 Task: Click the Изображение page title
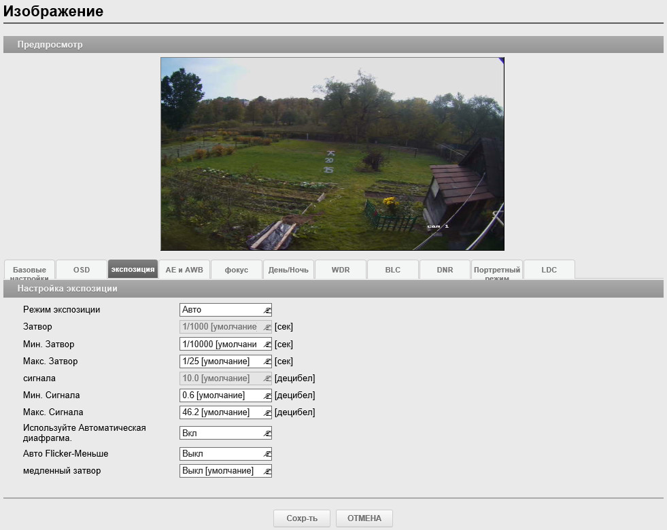pos(53,11)
